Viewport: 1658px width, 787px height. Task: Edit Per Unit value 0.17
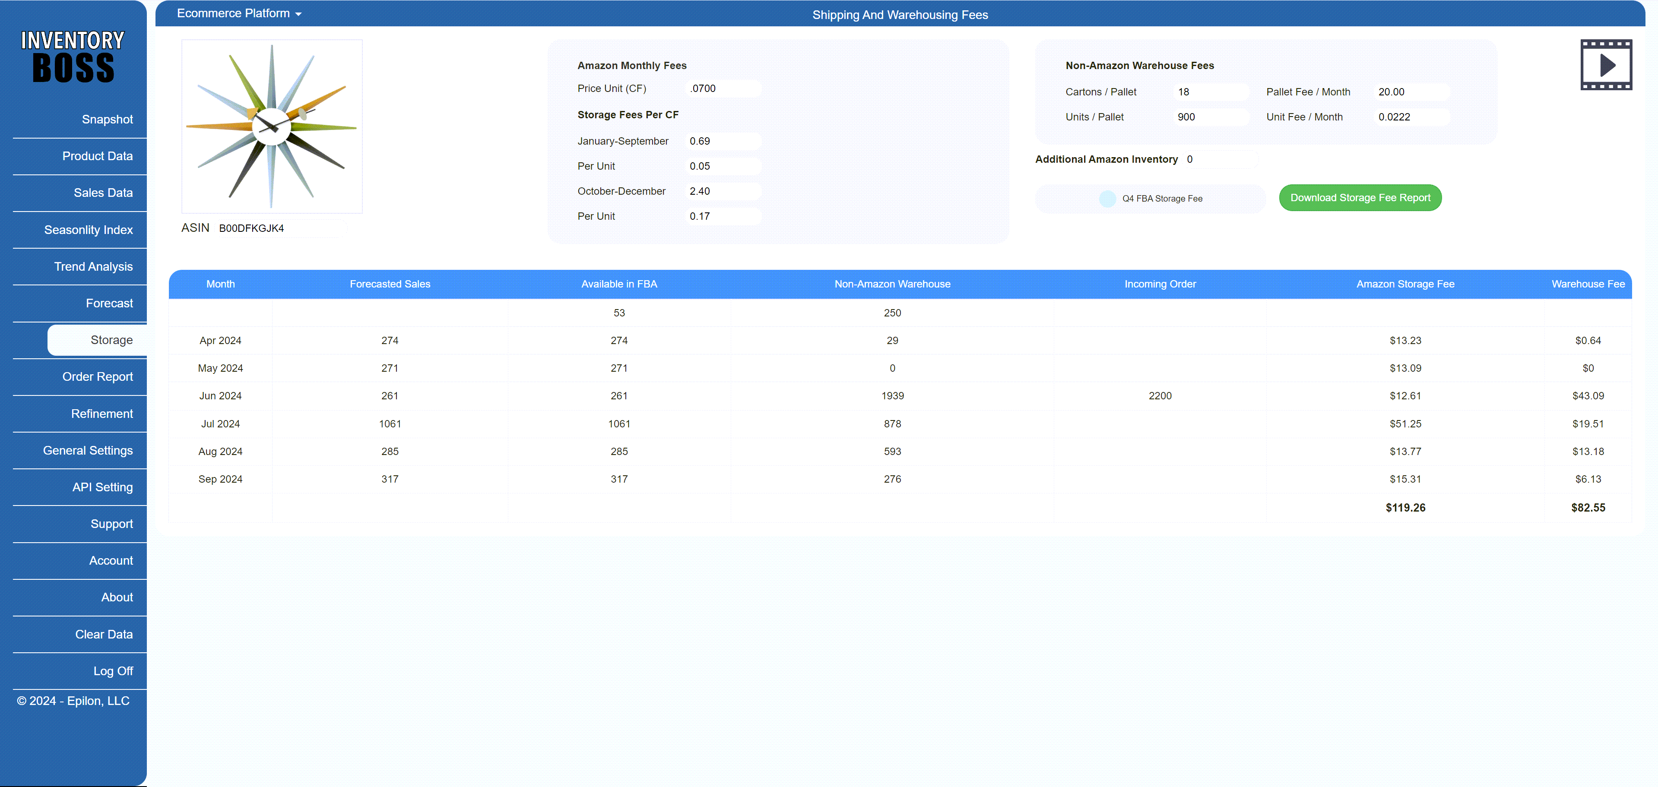tap(723, 216)
